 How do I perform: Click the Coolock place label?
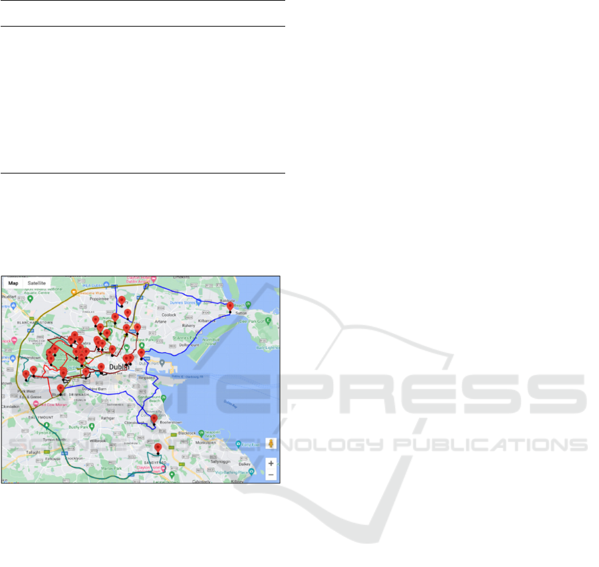coord(169,315)
